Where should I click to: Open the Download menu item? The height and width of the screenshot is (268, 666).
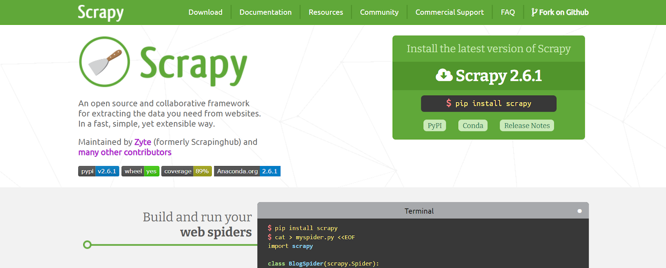pos(205,12)
